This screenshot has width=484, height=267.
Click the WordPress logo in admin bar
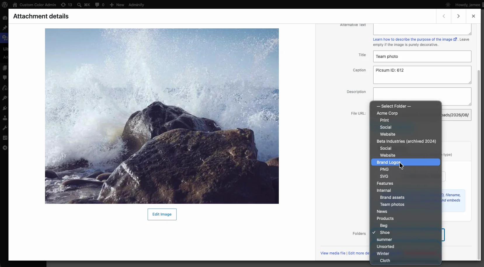[5, 5]
